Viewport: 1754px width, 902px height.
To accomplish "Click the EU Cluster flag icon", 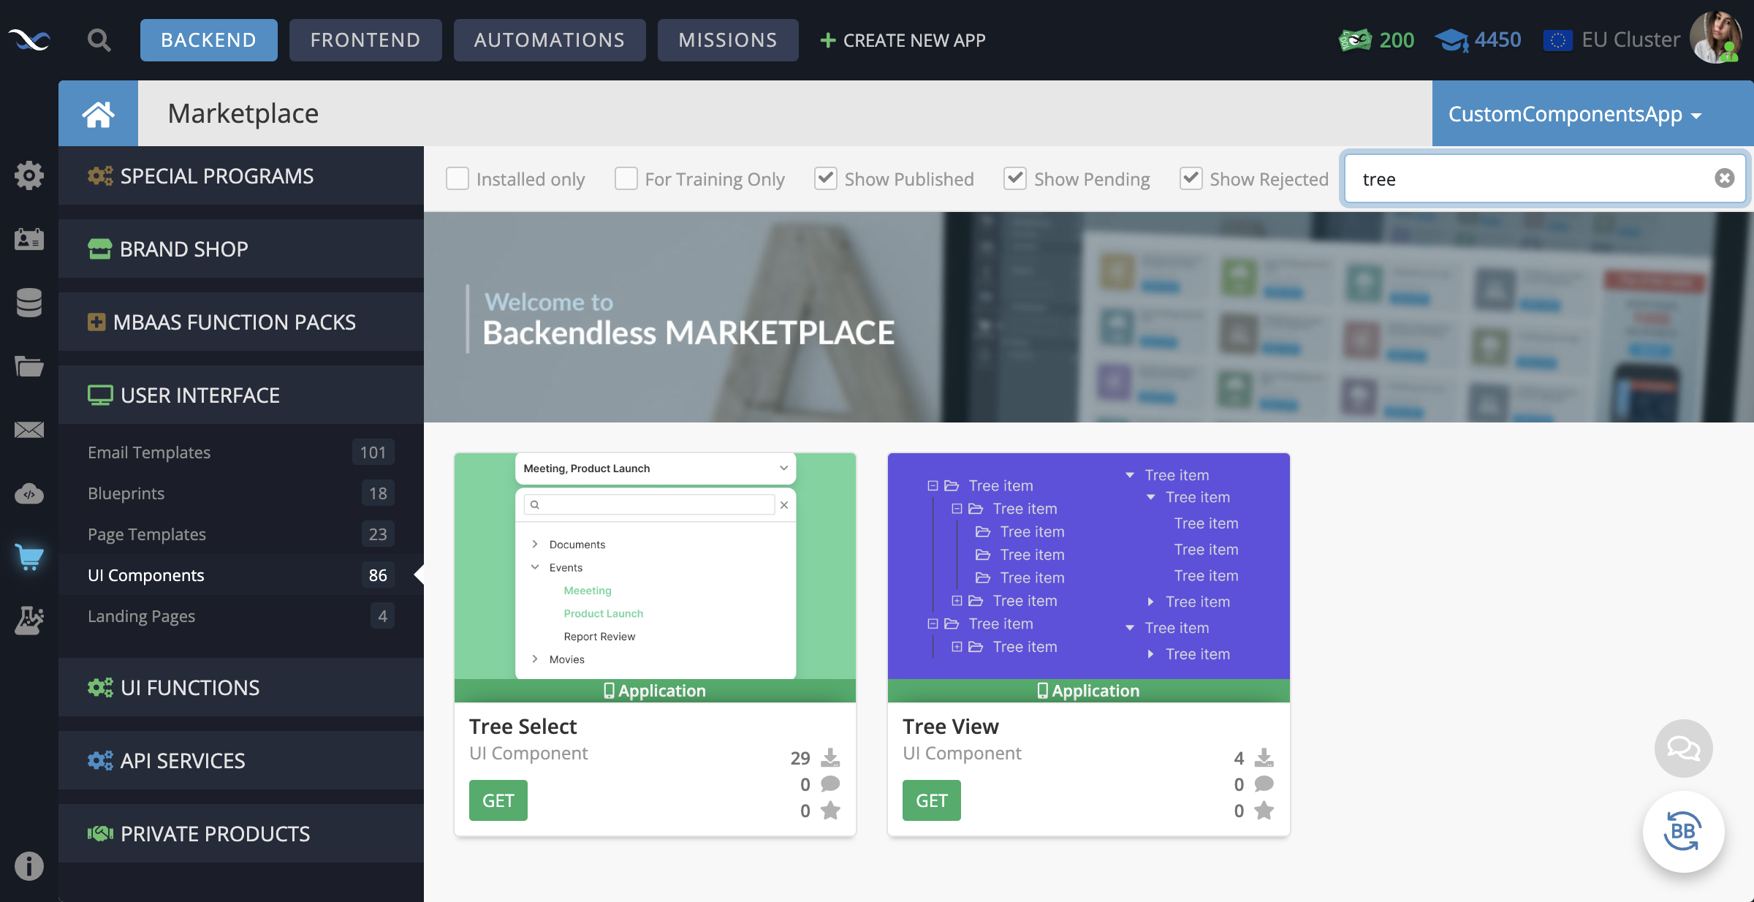I will click(1557, 39).
